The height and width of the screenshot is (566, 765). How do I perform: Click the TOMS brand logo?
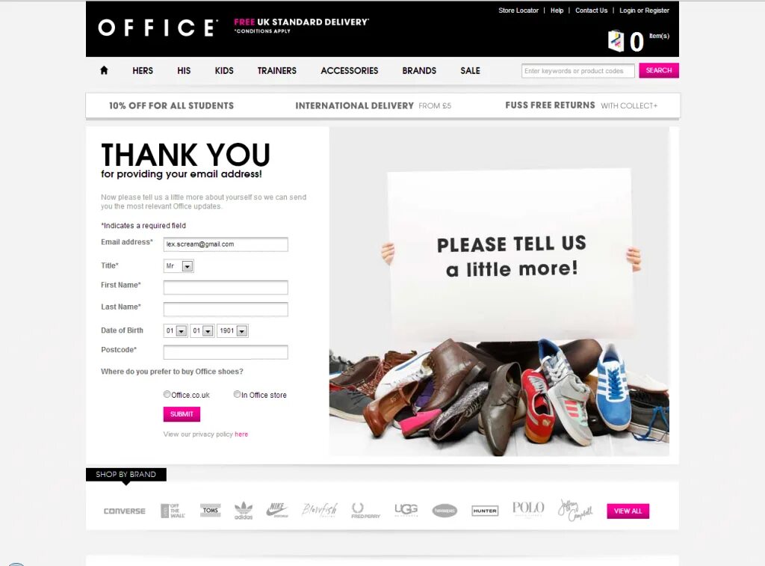pos(210,511)
